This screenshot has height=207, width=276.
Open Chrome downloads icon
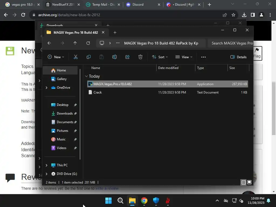click(x=244, y=15)
